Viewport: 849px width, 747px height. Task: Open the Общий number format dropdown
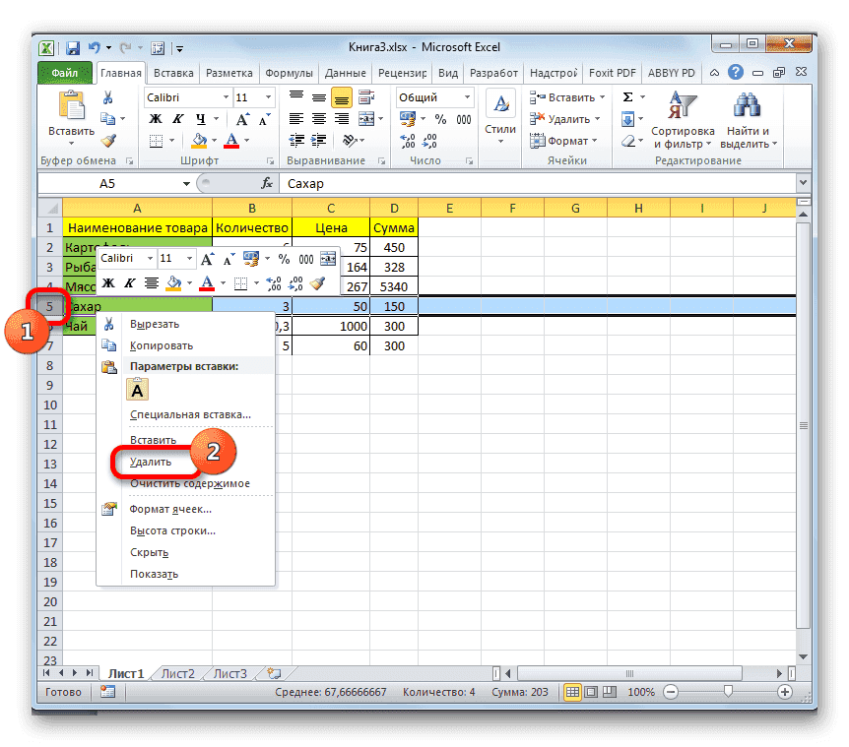(x=467, y=96)
